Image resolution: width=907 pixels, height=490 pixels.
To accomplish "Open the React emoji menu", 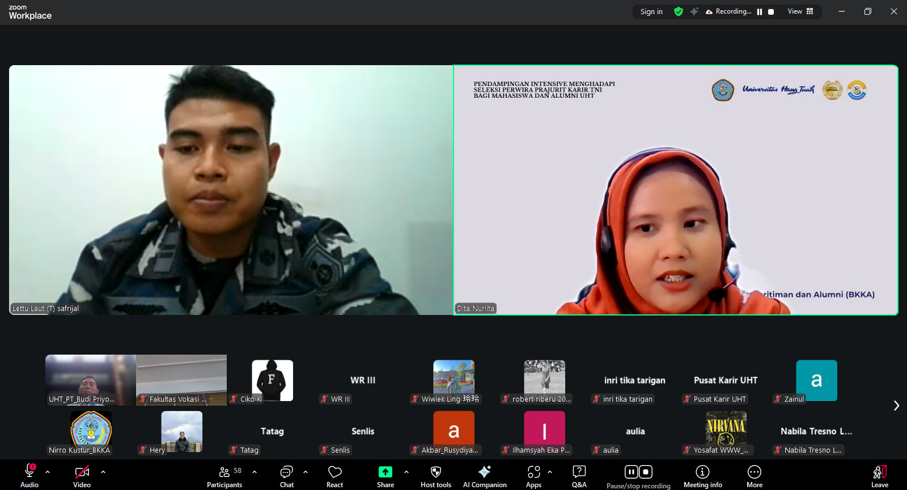I will 334,476.
